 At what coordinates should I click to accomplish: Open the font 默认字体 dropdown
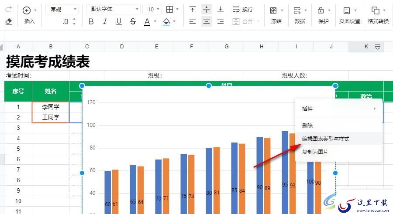pos(113,10)
